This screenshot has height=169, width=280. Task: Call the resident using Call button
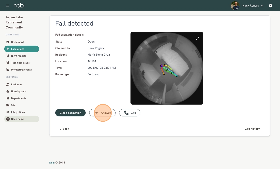[130, 113]
